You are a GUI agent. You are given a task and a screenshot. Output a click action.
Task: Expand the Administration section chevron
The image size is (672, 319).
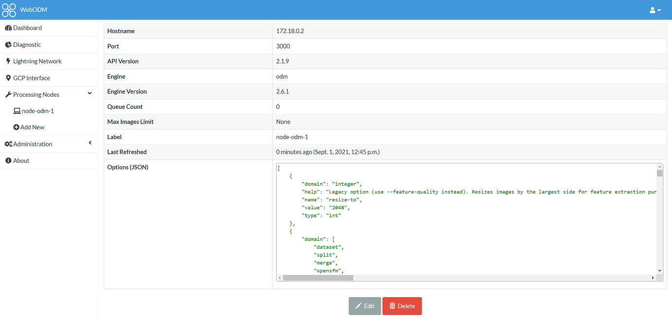pos(90,143)
